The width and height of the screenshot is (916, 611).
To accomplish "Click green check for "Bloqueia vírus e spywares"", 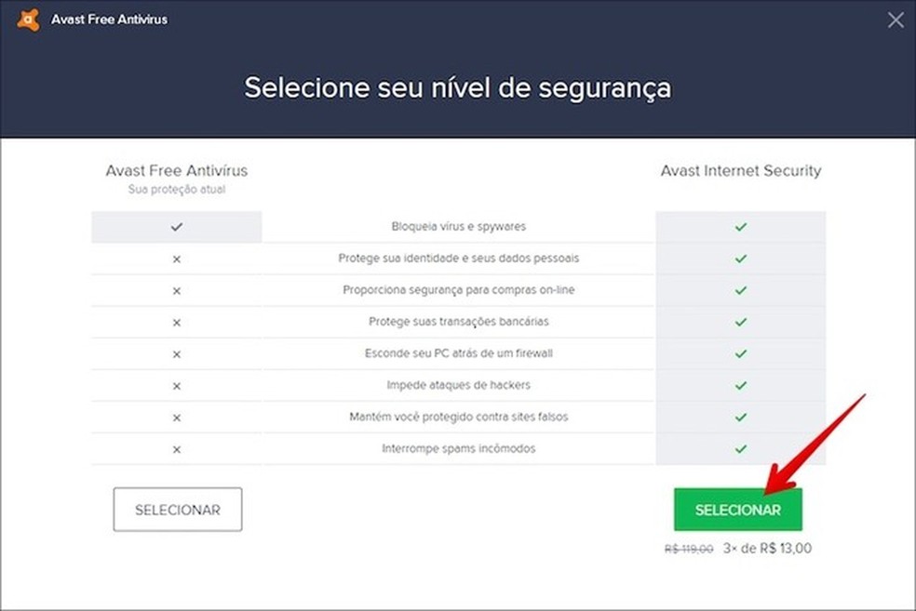I will (x=740, y=226).
